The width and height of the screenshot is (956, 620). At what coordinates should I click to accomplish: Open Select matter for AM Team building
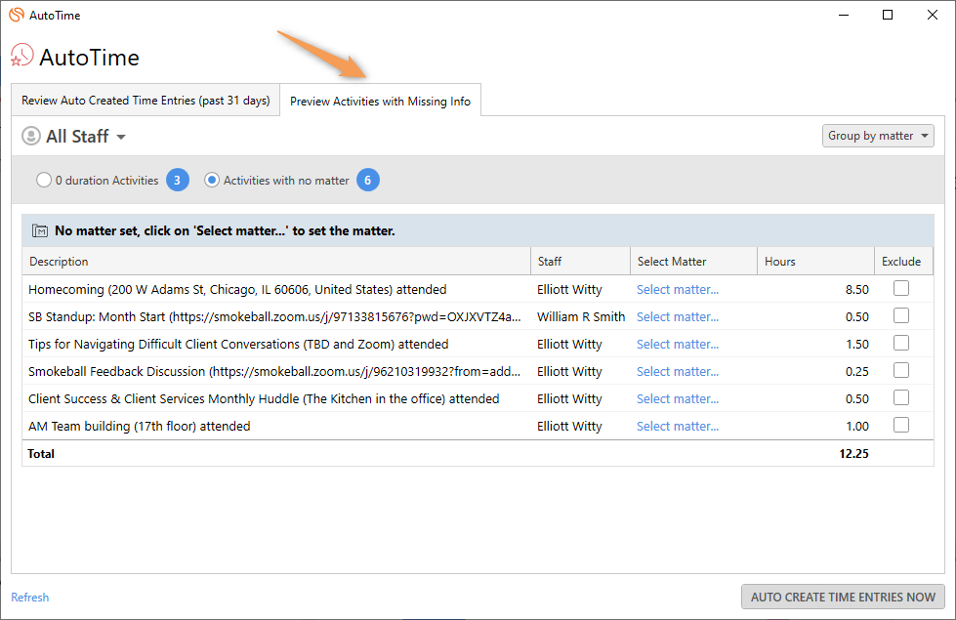pos(678,427)
